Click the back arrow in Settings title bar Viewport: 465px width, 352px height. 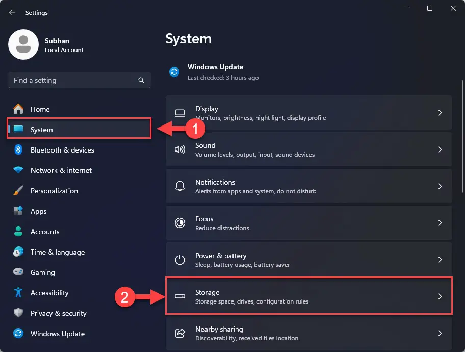tap(12, 12)
